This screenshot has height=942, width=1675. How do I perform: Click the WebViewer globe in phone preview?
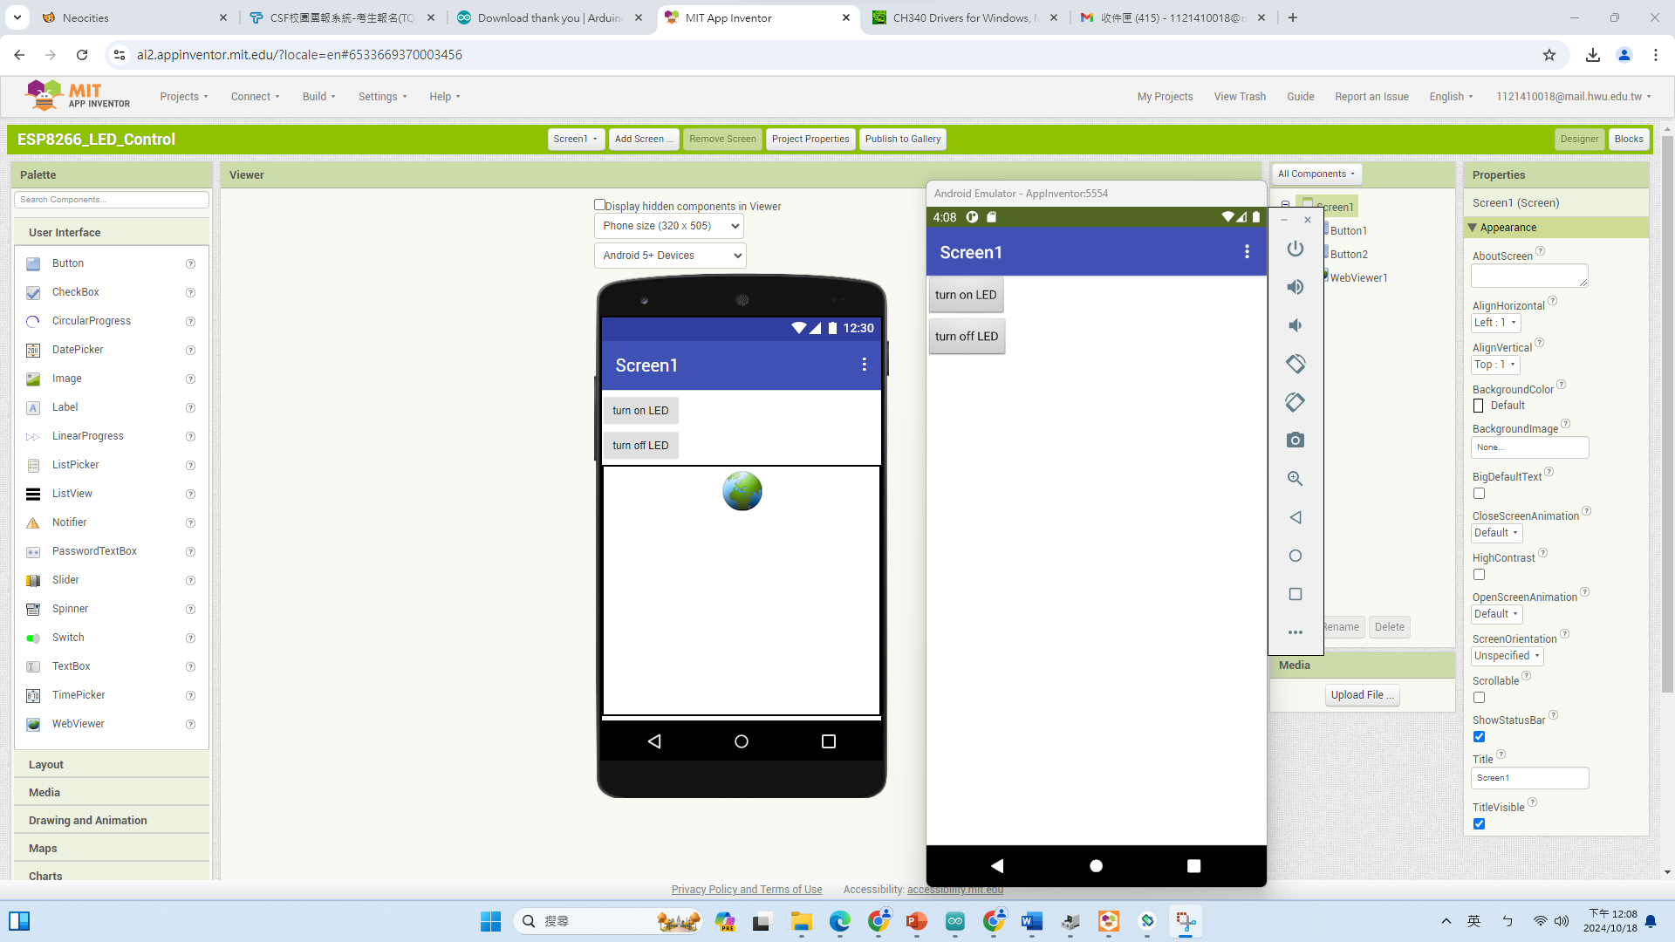pos(742,491)
